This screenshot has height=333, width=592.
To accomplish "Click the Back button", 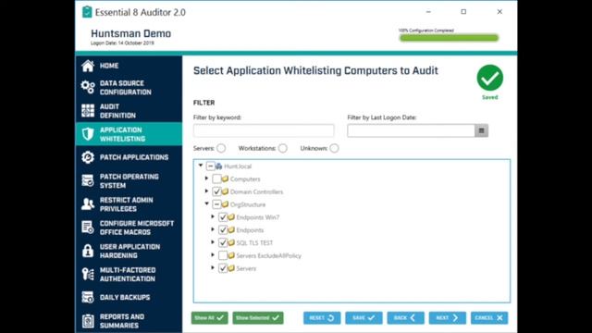I will [x=405, y=318].
